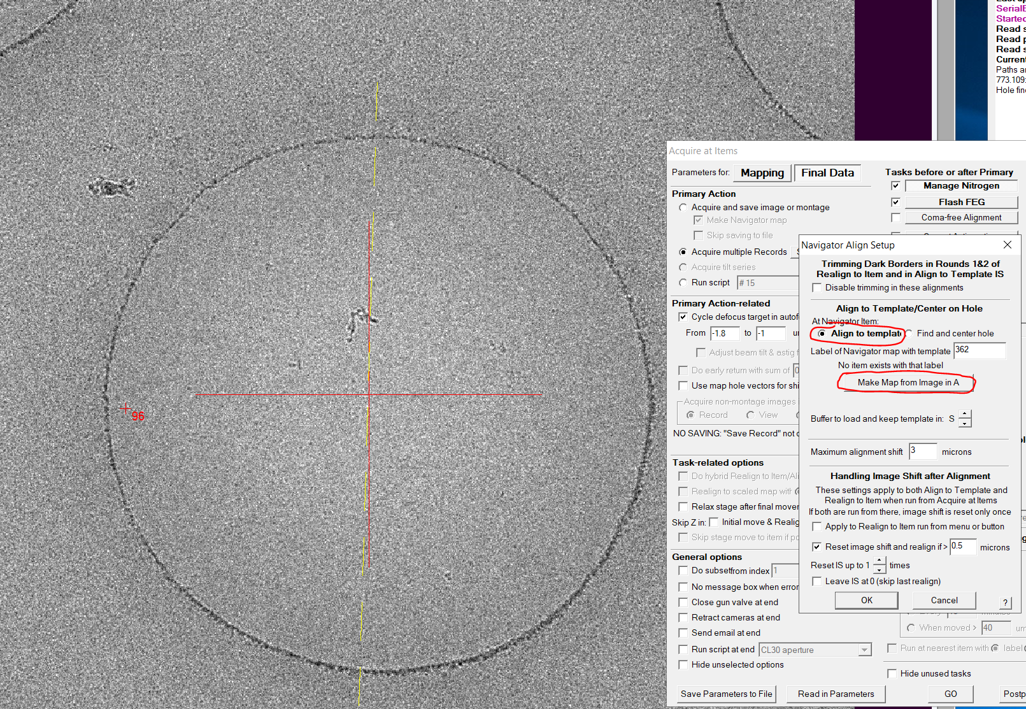The height and width of the screenshot is (709, 1026).
Task: Edit the Navigator map label field 362
Action: (979, 351)
